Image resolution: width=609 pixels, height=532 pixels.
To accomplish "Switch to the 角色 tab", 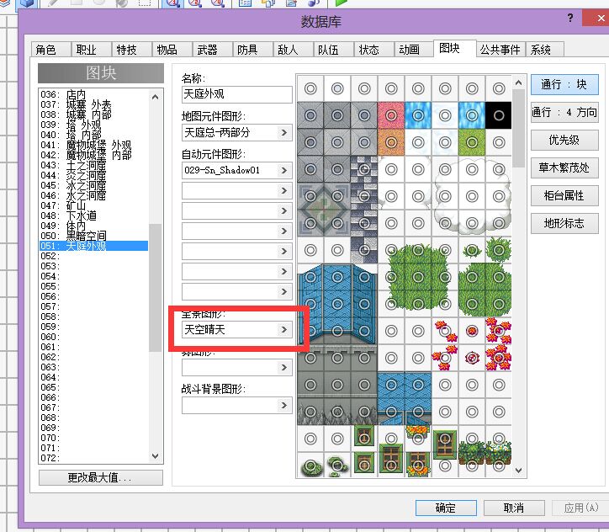I will pos(50,50).
